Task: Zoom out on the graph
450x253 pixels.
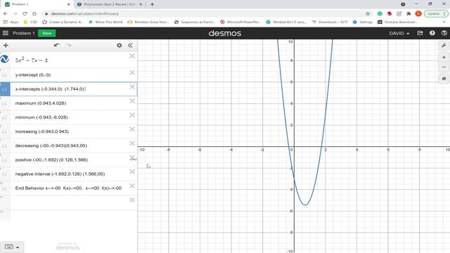Action: 444,67
